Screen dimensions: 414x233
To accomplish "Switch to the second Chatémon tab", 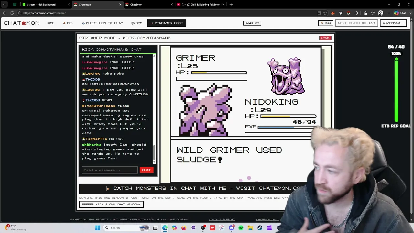I will click(x=149, y=5).
